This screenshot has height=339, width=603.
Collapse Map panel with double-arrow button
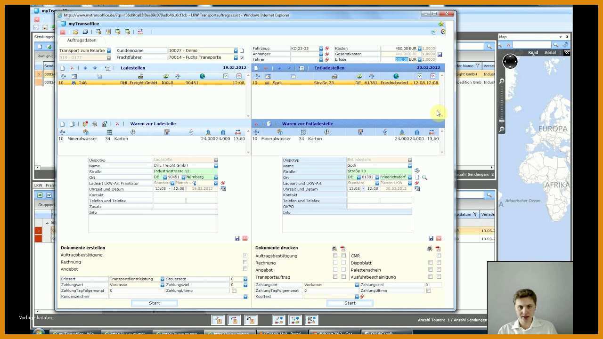(567, 53)
